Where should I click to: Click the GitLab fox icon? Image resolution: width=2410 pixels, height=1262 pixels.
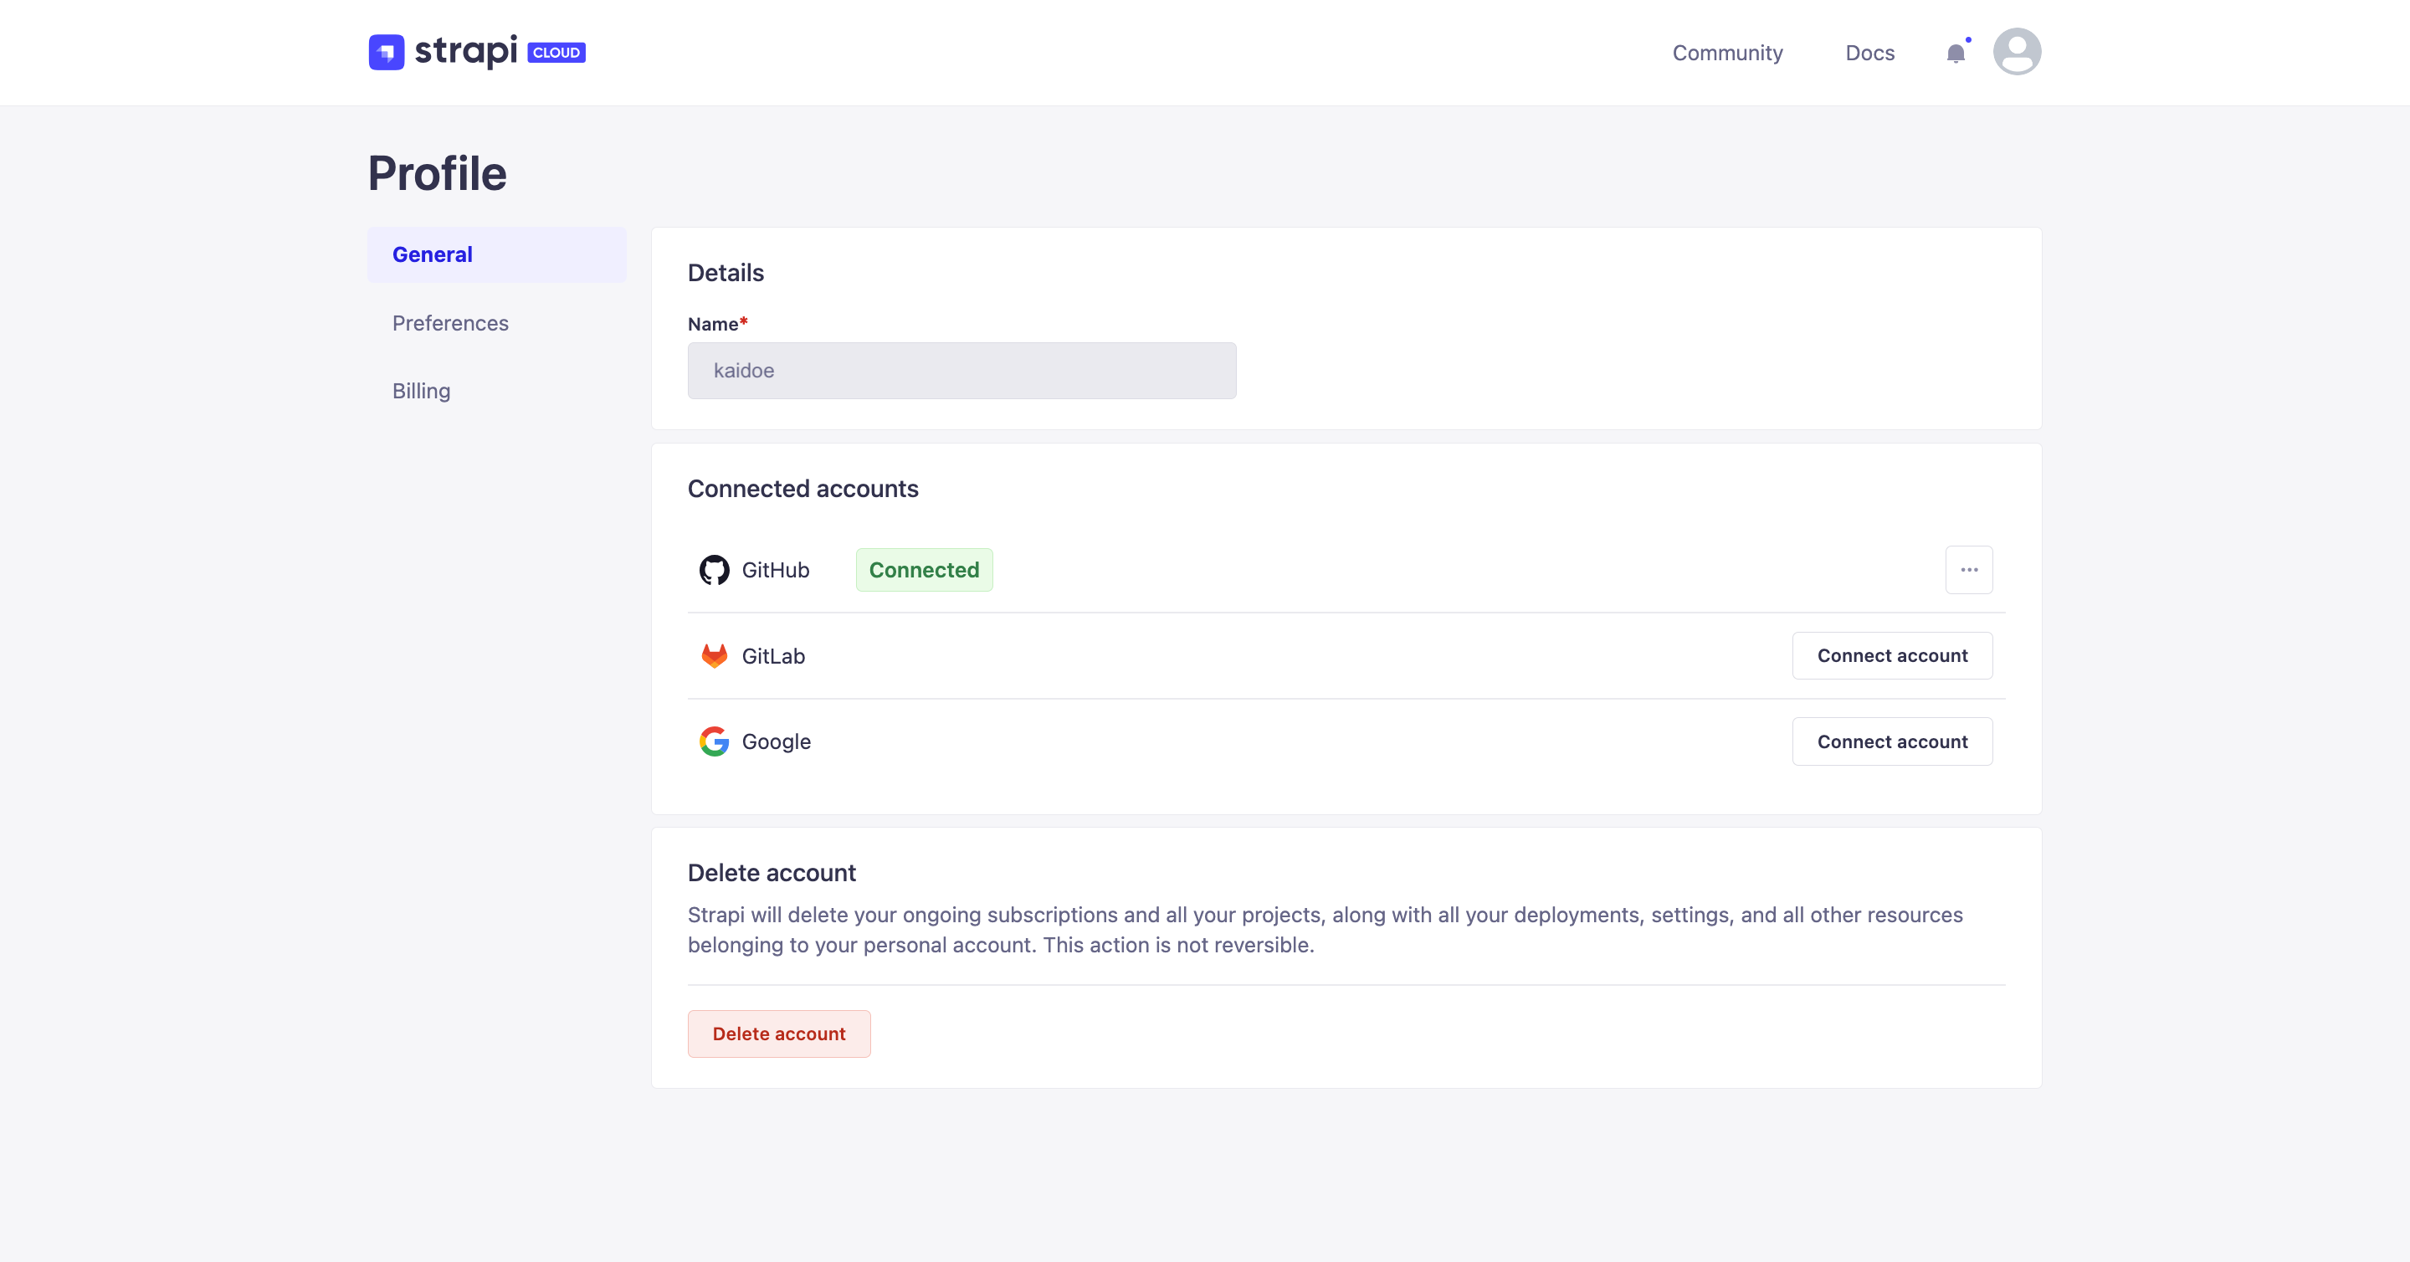(714, 656)
